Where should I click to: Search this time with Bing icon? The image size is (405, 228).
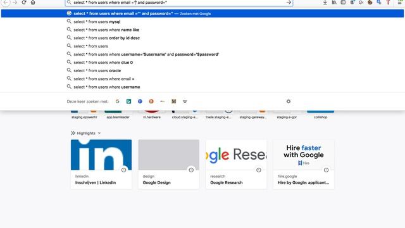[x=128, y=101]
